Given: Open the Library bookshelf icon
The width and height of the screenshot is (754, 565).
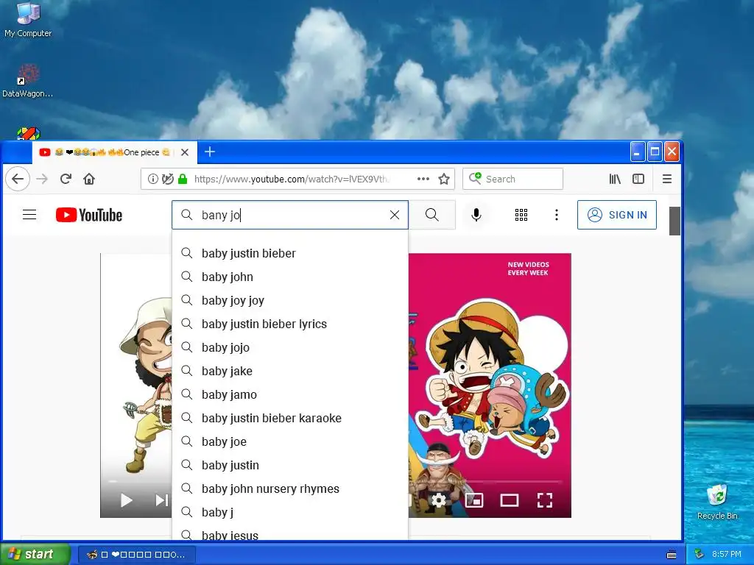Looking at the screenshot, I should click(615, 180).
